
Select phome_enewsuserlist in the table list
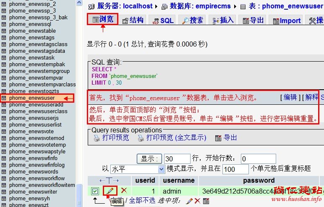click(x=35, y=124)
